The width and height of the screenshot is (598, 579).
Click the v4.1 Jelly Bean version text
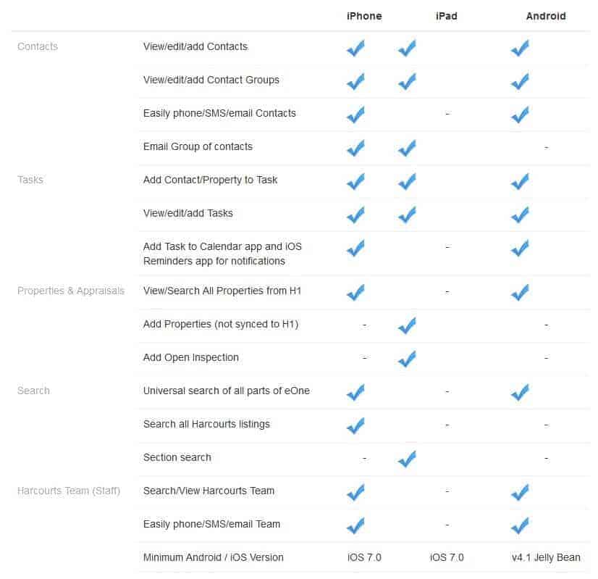click(x=546, y=558)
